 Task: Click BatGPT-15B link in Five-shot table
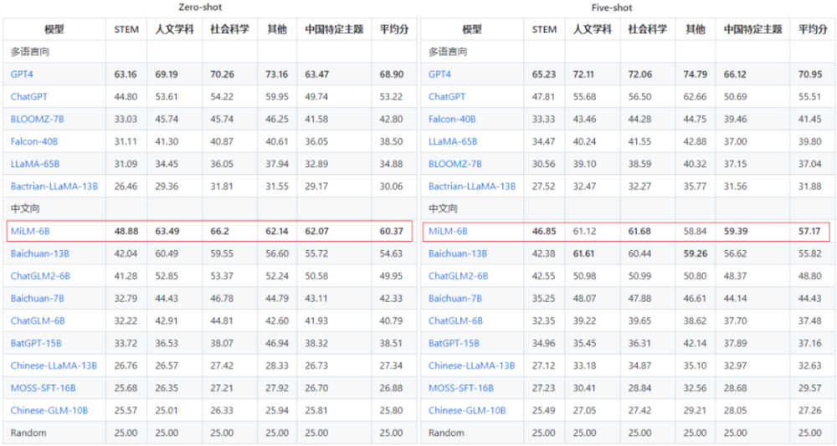(454, 343)
